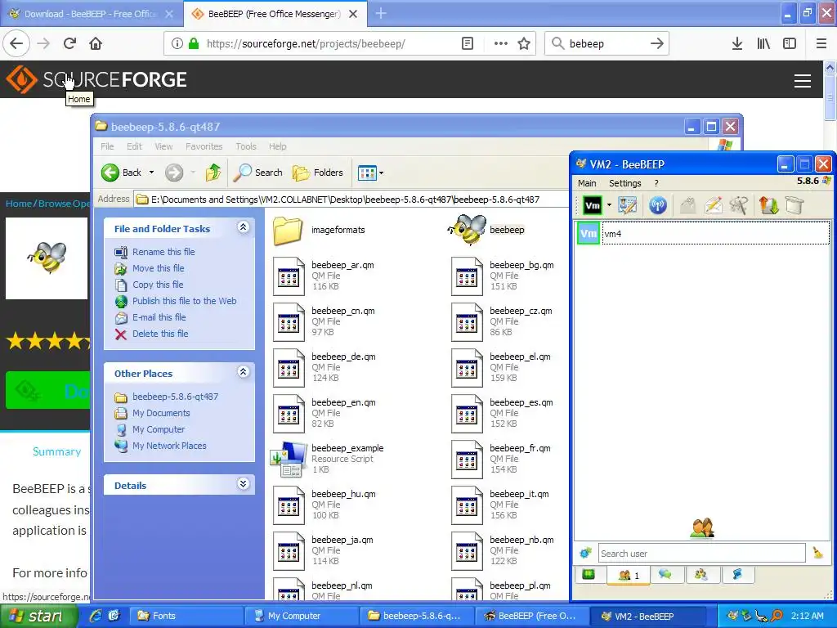Open the Settings menu in BeeBEEP
Screen dimensions: 837x628
pyautogui.click(x=624, y=183)
